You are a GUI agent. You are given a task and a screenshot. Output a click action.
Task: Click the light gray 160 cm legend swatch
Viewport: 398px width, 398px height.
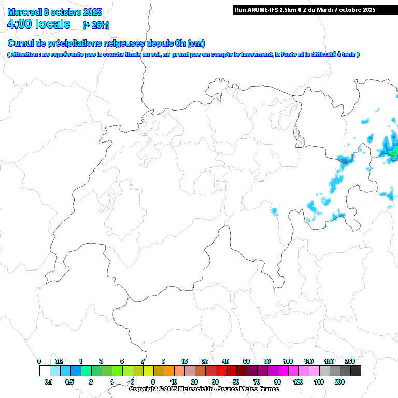point(324,371)
